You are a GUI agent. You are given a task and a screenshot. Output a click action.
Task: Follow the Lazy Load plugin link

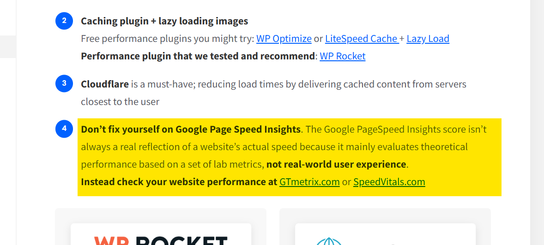(x=428, y=38)
